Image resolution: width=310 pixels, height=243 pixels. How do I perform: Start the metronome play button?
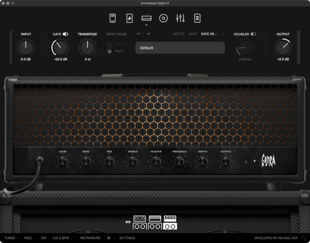pyautogui.click(x=108, y=238)
